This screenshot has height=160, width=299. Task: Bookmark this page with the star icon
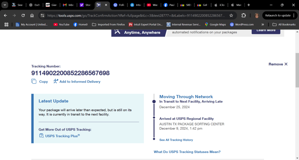coord(231,15)
